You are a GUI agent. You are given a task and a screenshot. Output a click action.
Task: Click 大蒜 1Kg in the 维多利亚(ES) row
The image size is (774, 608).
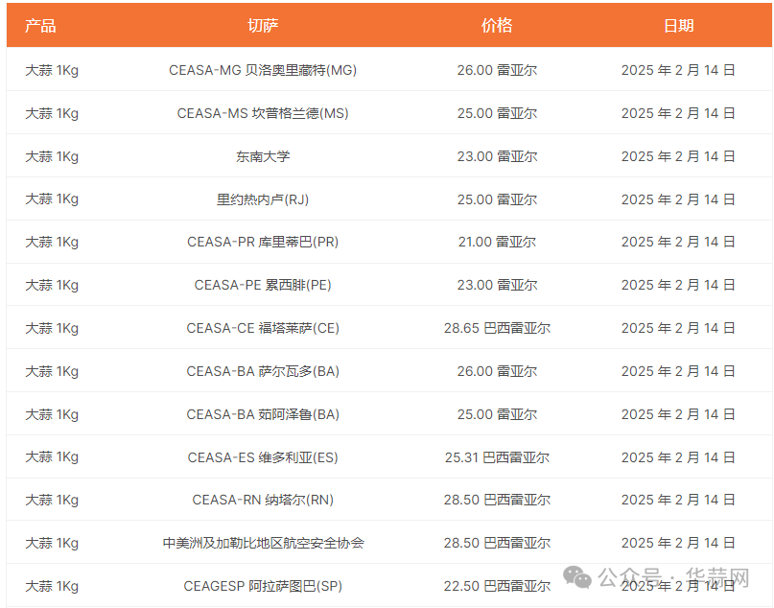point(52,457)
